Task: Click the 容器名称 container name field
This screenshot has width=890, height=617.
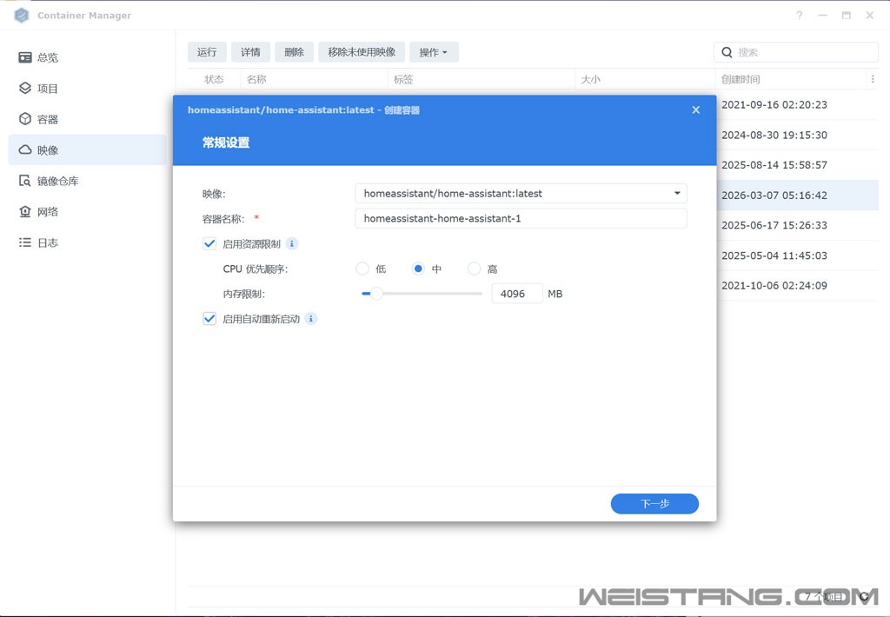Action: click(521, 218)
